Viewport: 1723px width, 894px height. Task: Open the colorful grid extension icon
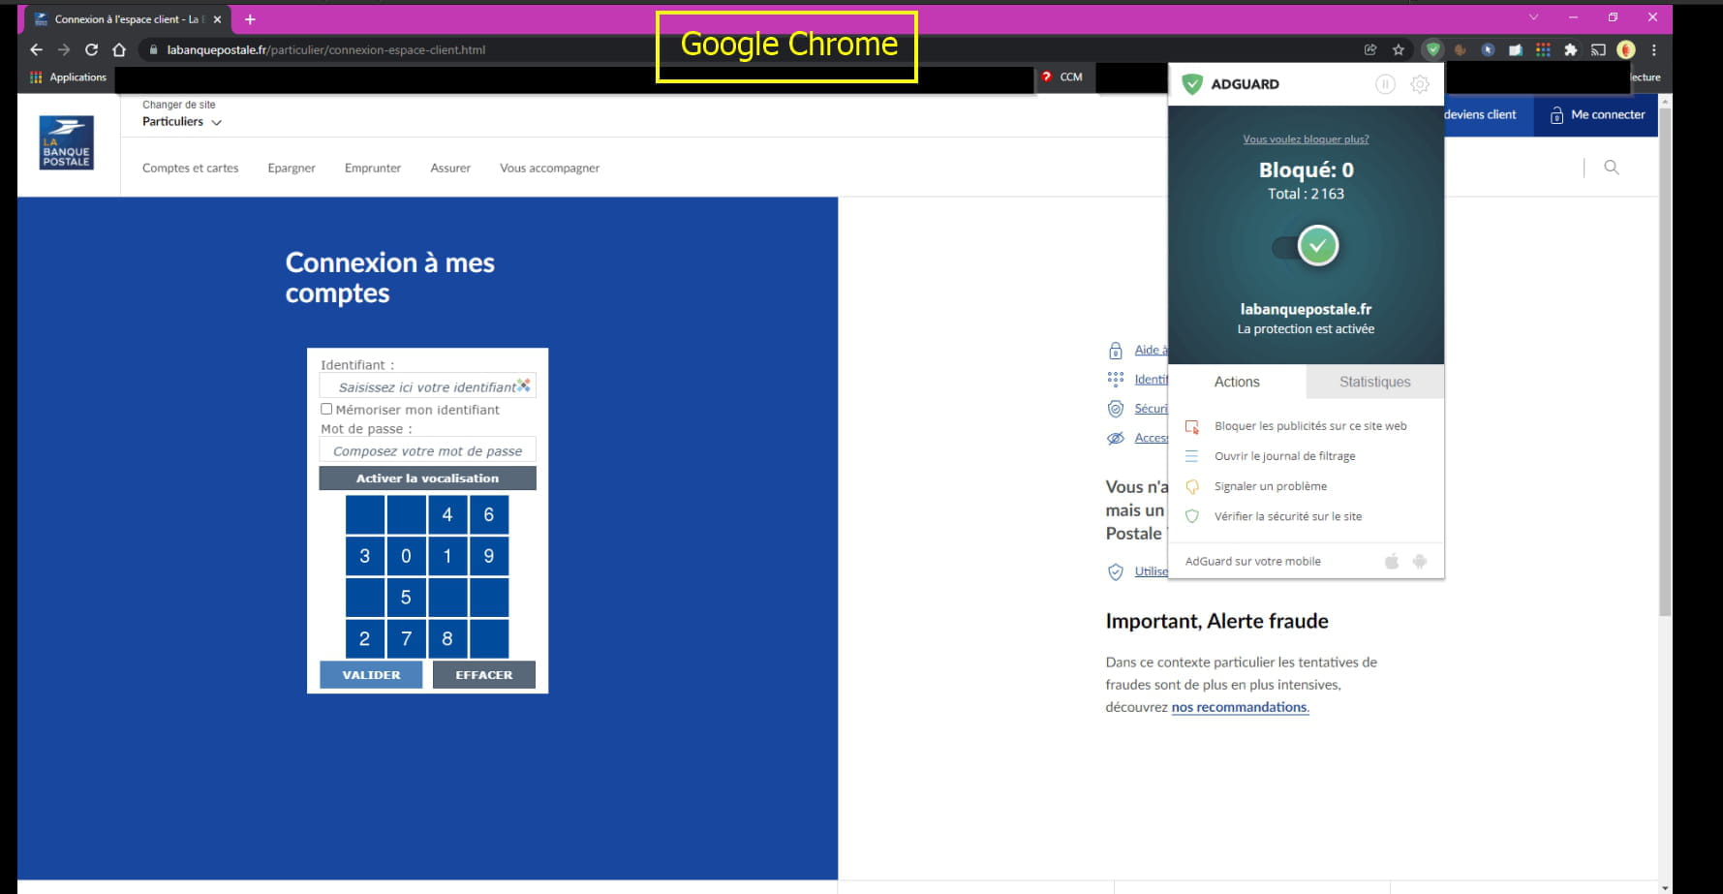[x=1543, y=49]
